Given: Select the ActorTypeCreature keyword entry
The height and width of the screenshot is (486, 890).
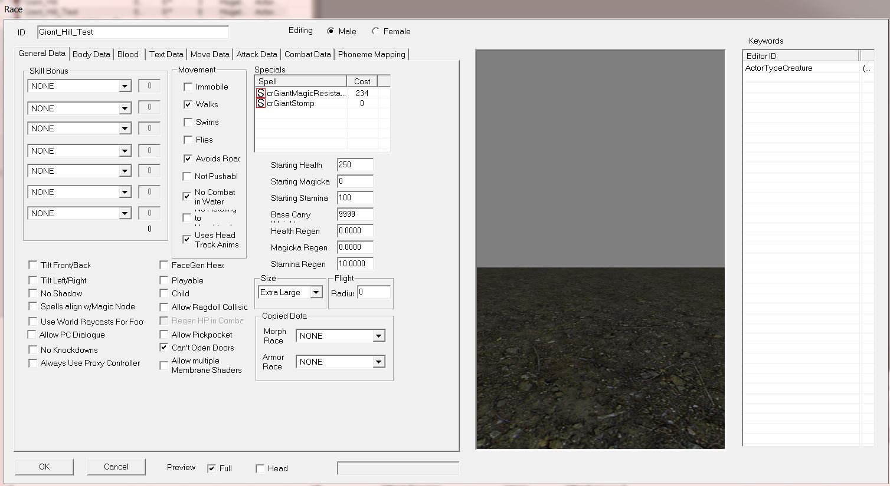Looking at the screenshot, I should [x=778, y=68].
